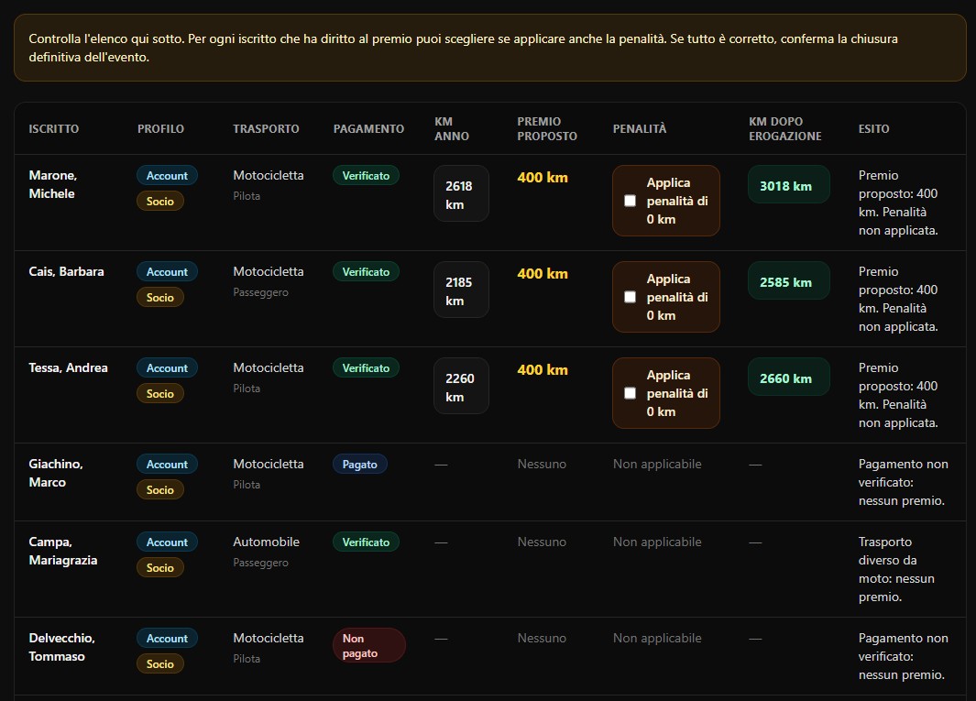Click Verificato badge for Campa, Mariagrazia
Viewport: 976px width, 701px height.
tap(366, 542)
